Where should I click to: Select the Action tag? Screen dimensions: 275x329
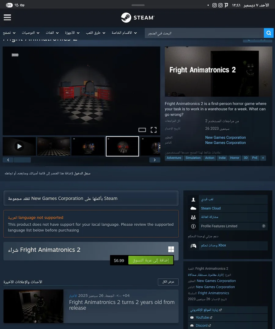(210, 158)
